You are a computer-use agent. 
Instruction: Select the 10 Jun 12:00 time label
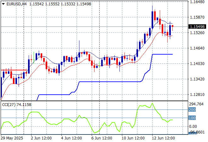click(x=133, y=138)
